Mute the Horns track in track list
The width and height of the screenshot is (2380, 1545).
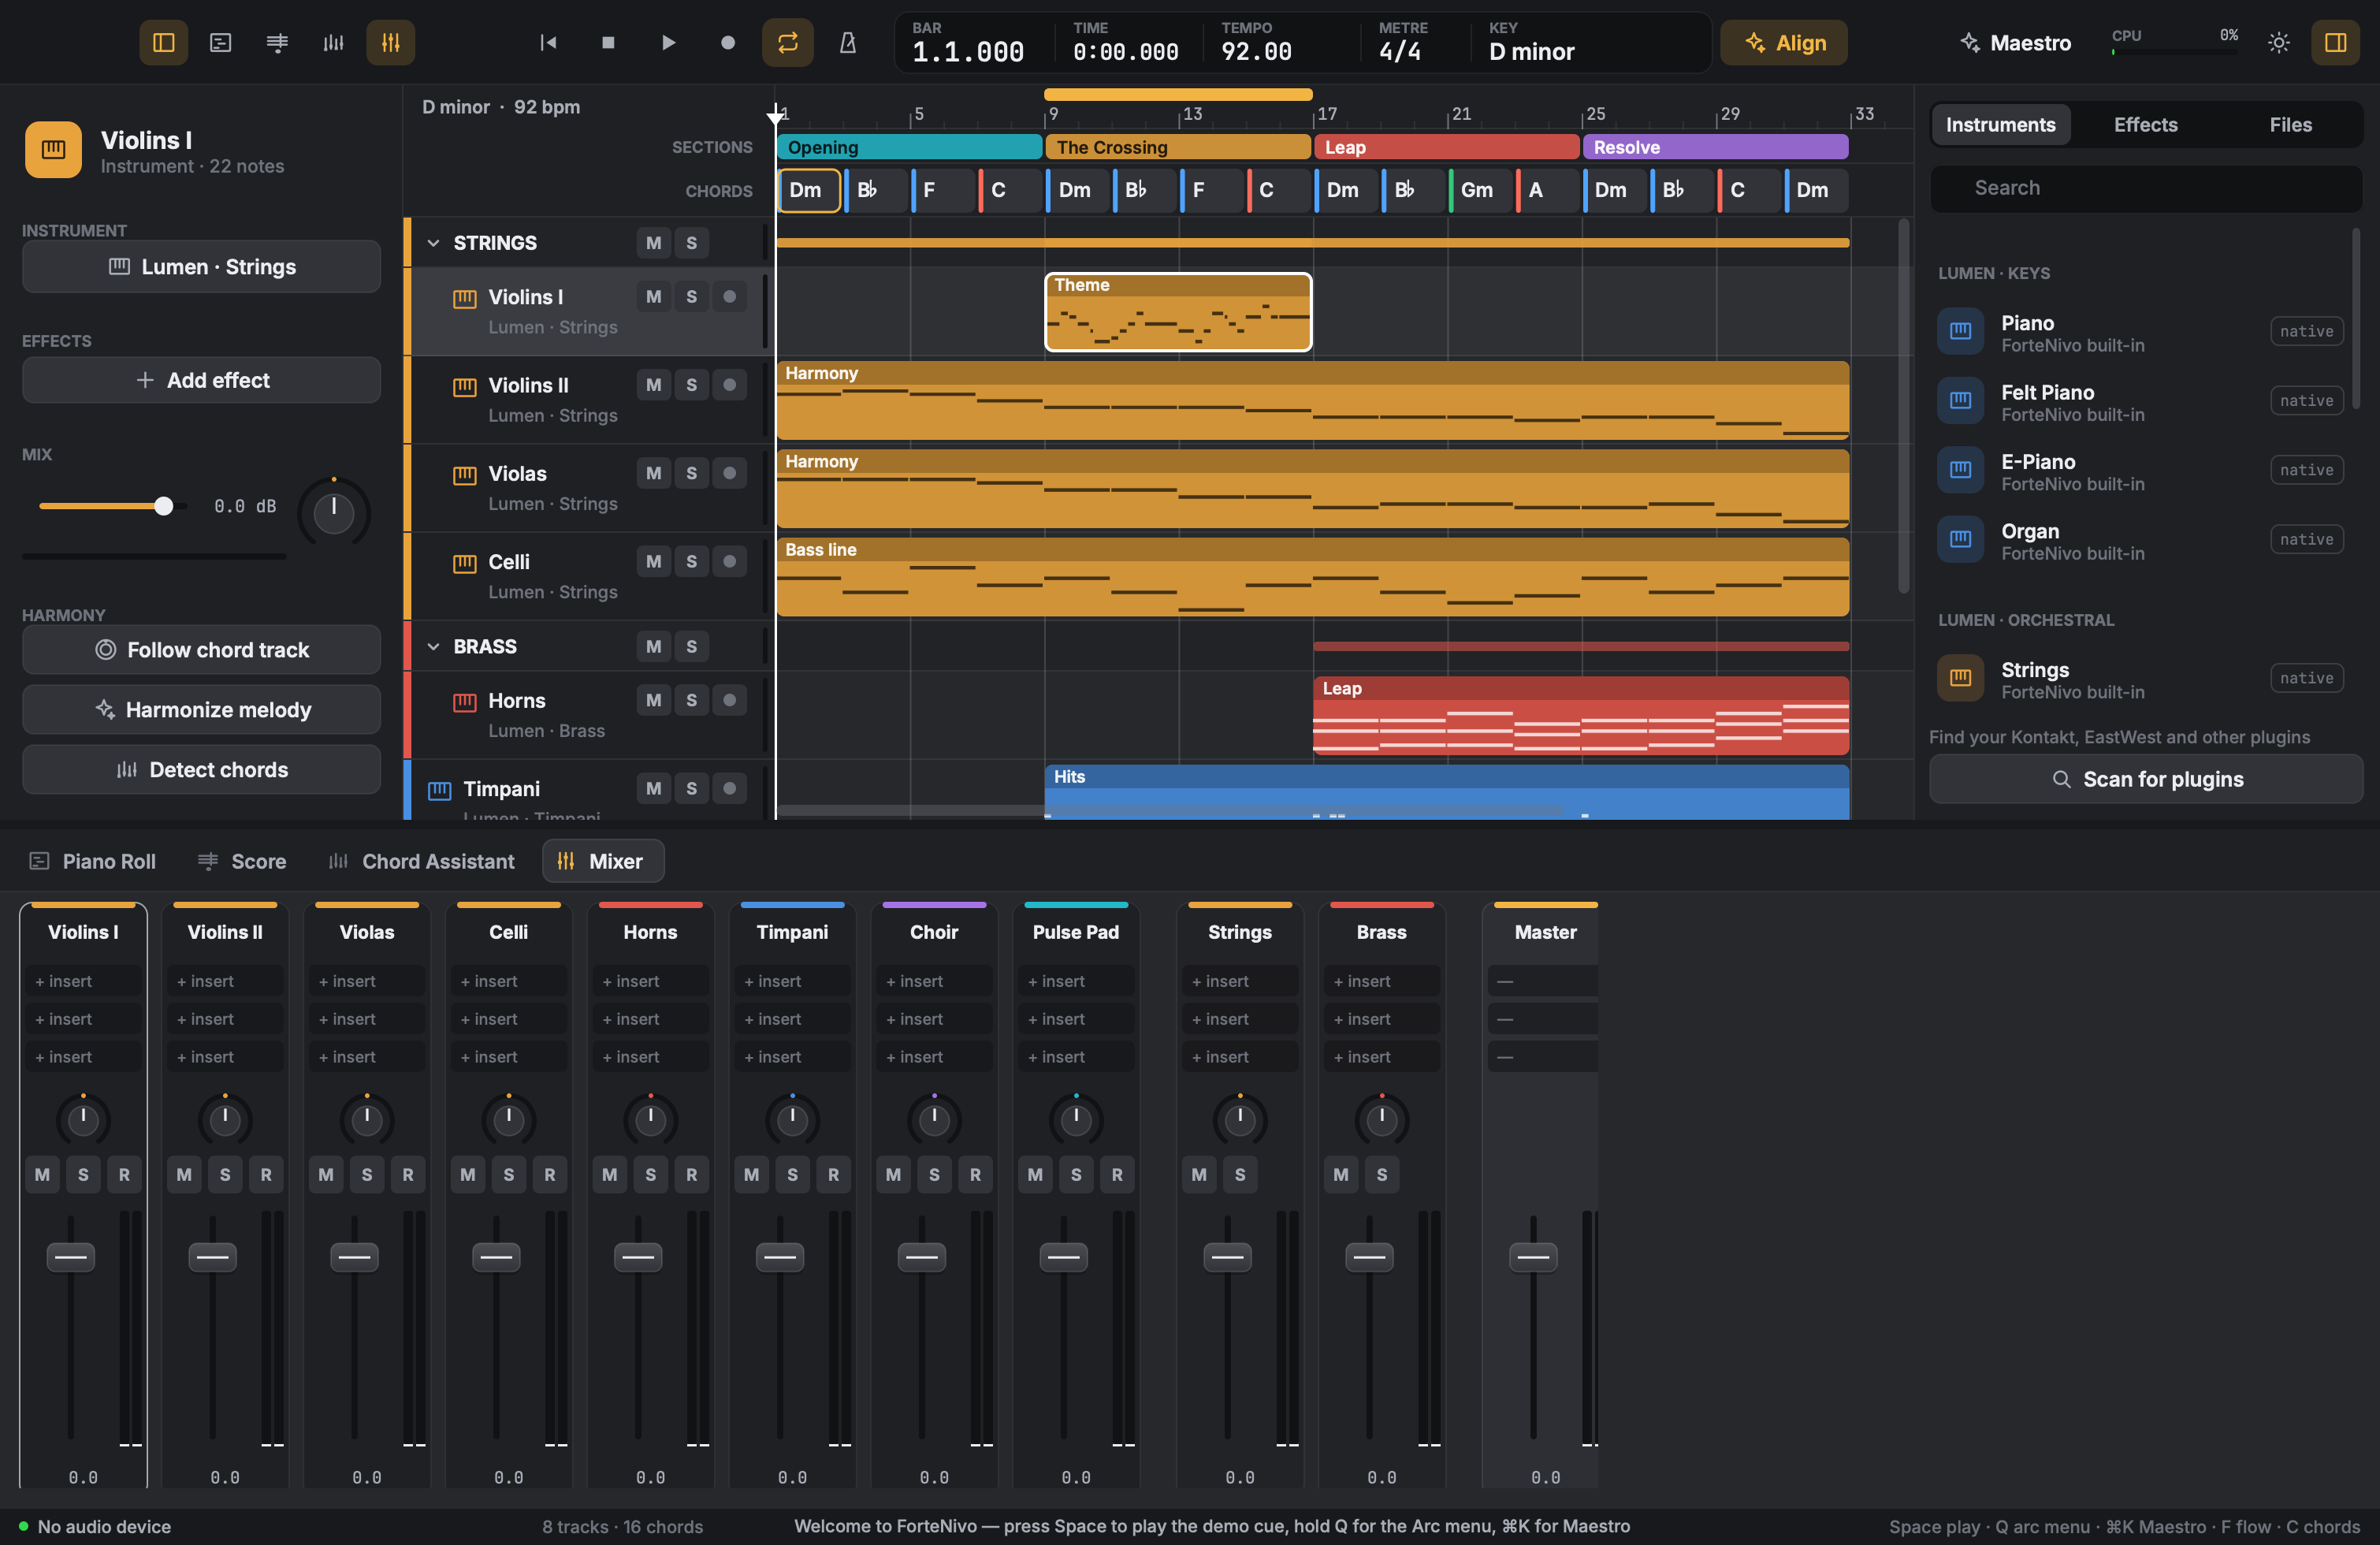653,700
